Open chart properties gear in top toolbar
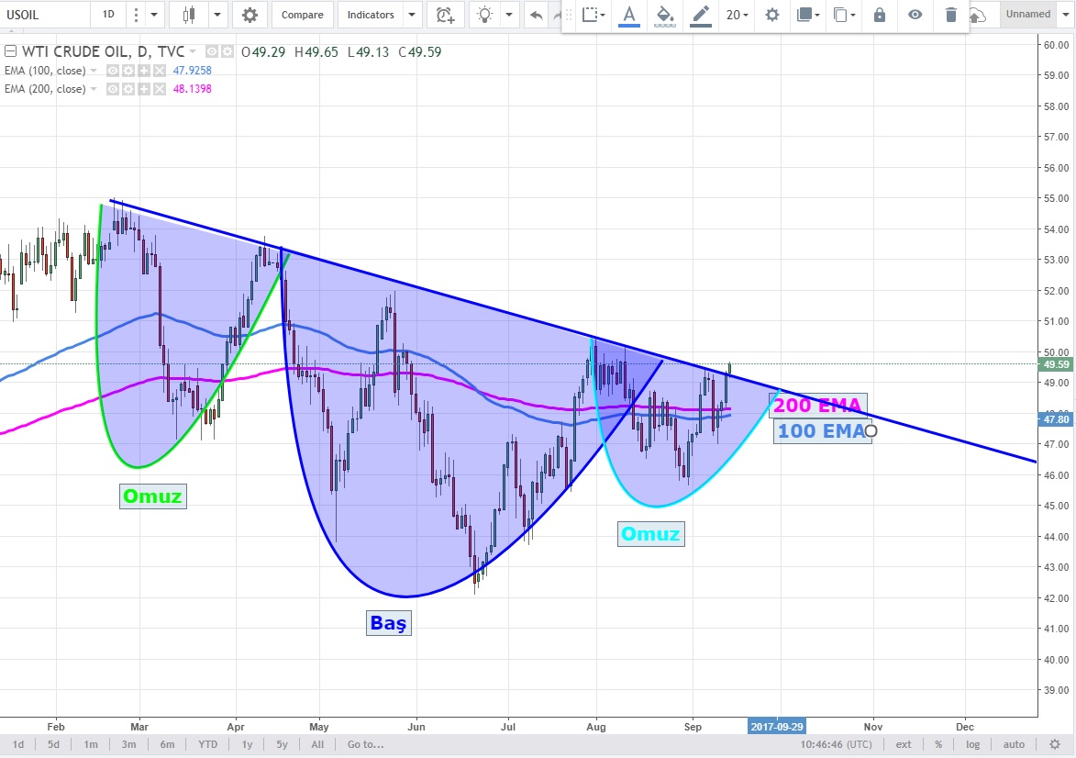Image resolution: width=1076 pixels, height=758 pixels. point(250,15)
